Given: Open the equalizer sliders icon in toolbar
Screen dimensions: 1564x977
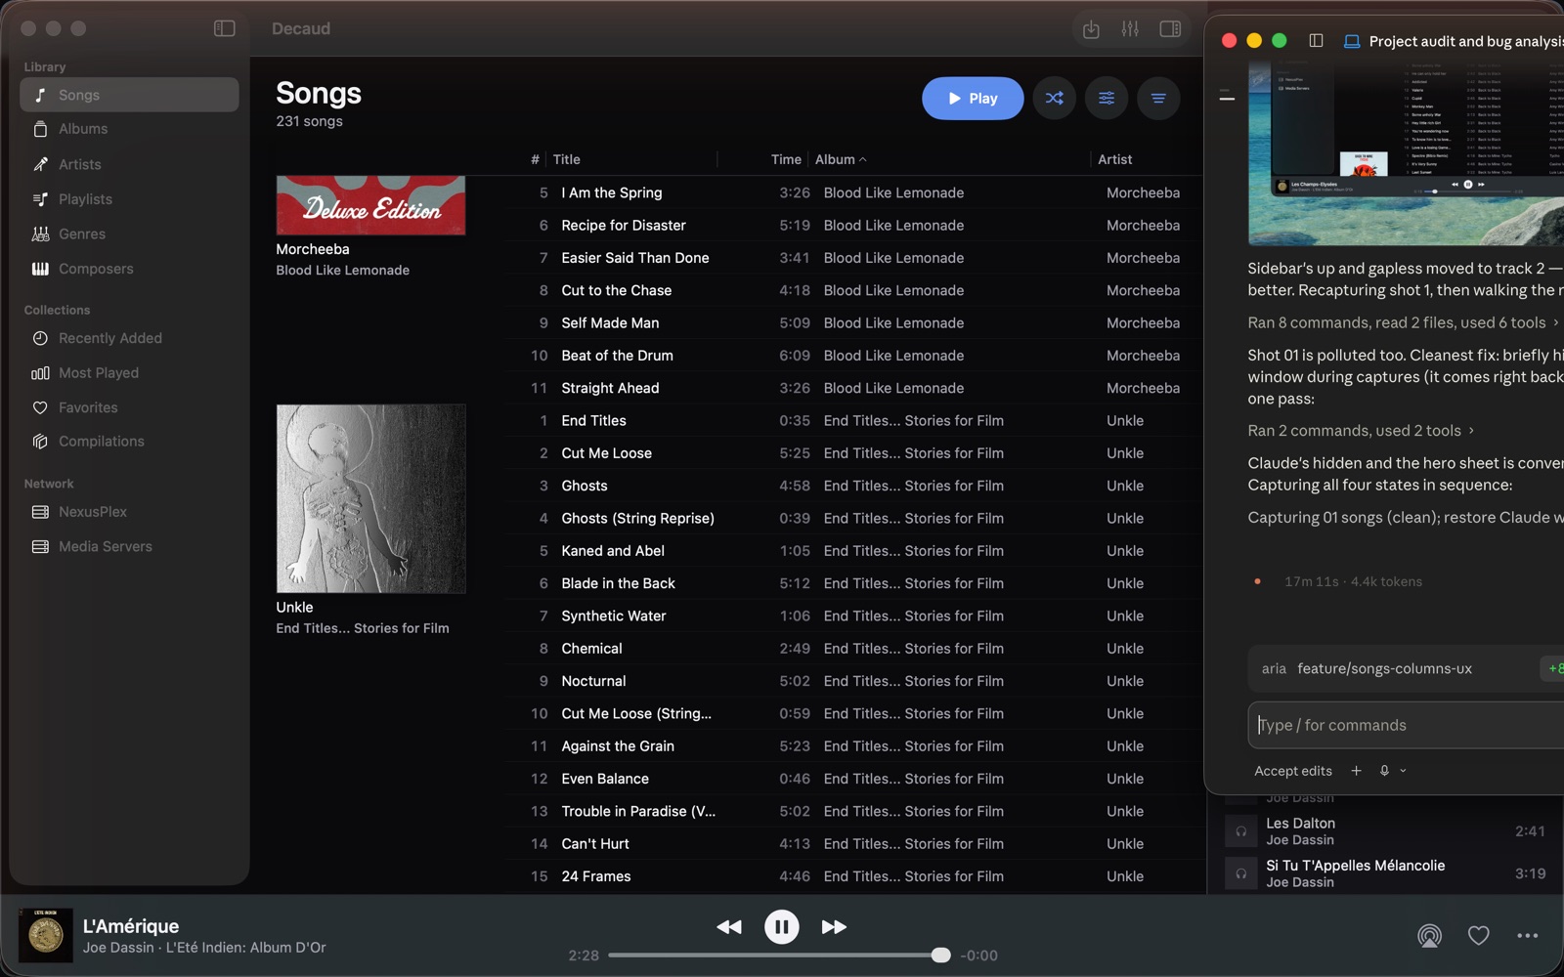Looking at the screenshot, I should (x=1130, y=29).
